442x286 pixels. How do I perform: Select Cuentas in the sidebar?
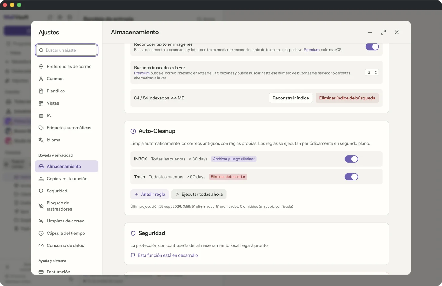tap(66, 79)
